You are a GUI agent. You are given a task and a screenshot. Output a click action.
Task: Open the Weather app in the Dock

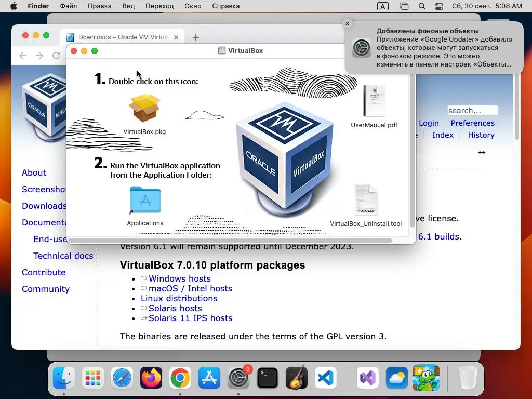396,378
